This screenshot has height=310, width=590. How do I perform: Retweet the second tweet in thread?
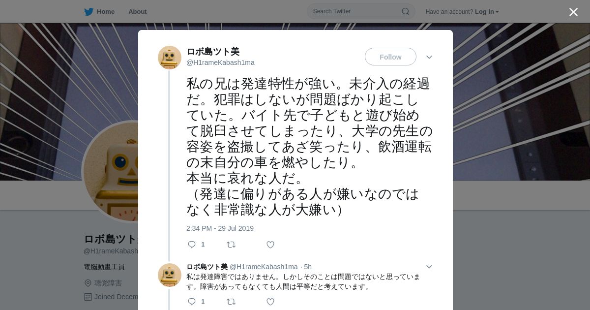point(231,302)
